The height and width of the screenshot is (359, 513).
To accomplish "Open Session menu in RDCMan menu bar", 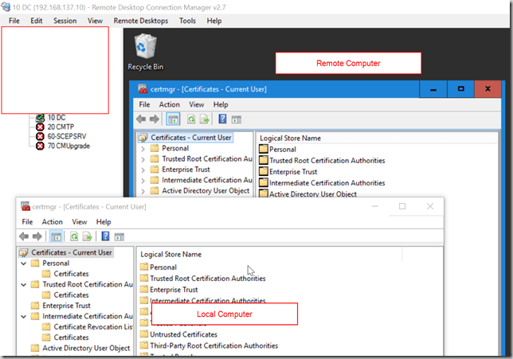I will coord(65,21).
